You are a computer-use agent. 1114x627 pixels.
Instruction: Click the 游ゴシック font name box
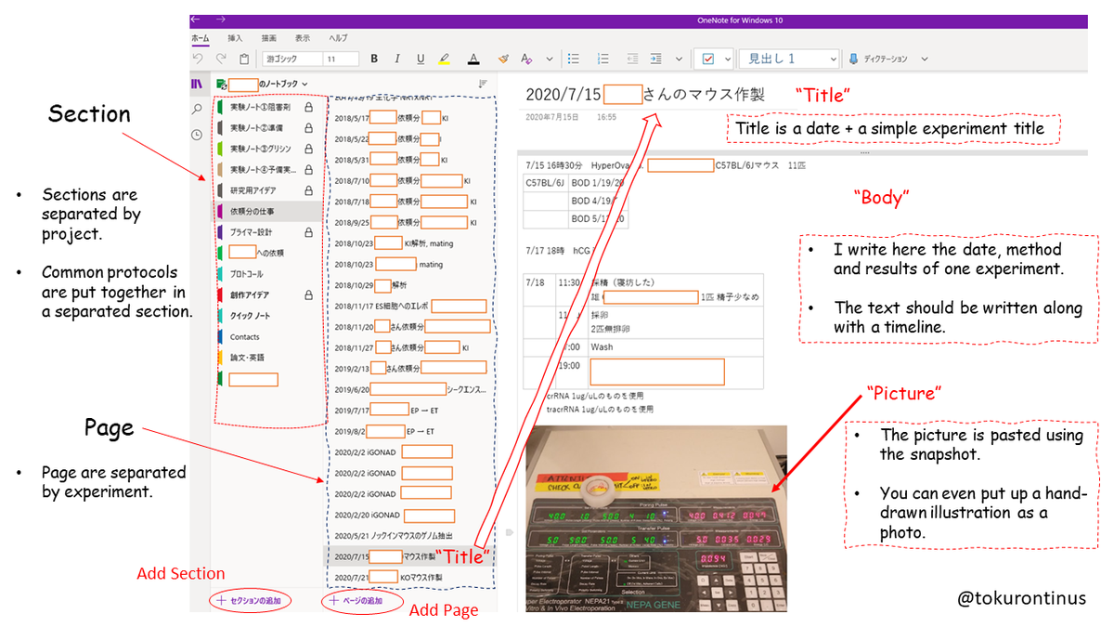click(x=291, y=59)
